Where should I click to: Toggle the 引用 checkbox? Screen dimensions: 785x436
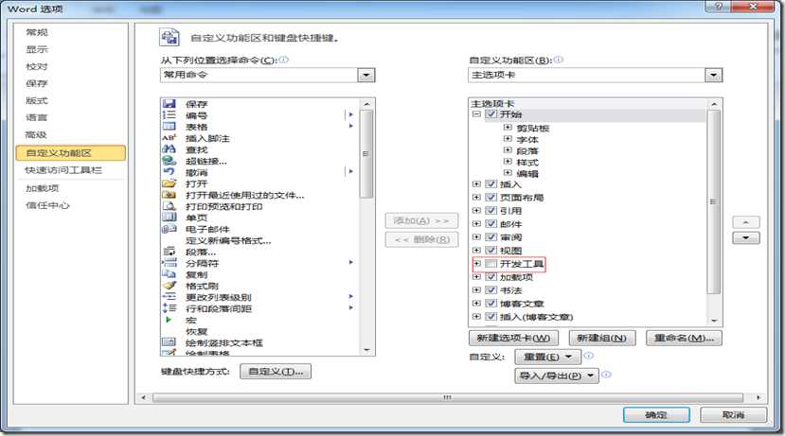pyautogui.click(x=491, y=211)
